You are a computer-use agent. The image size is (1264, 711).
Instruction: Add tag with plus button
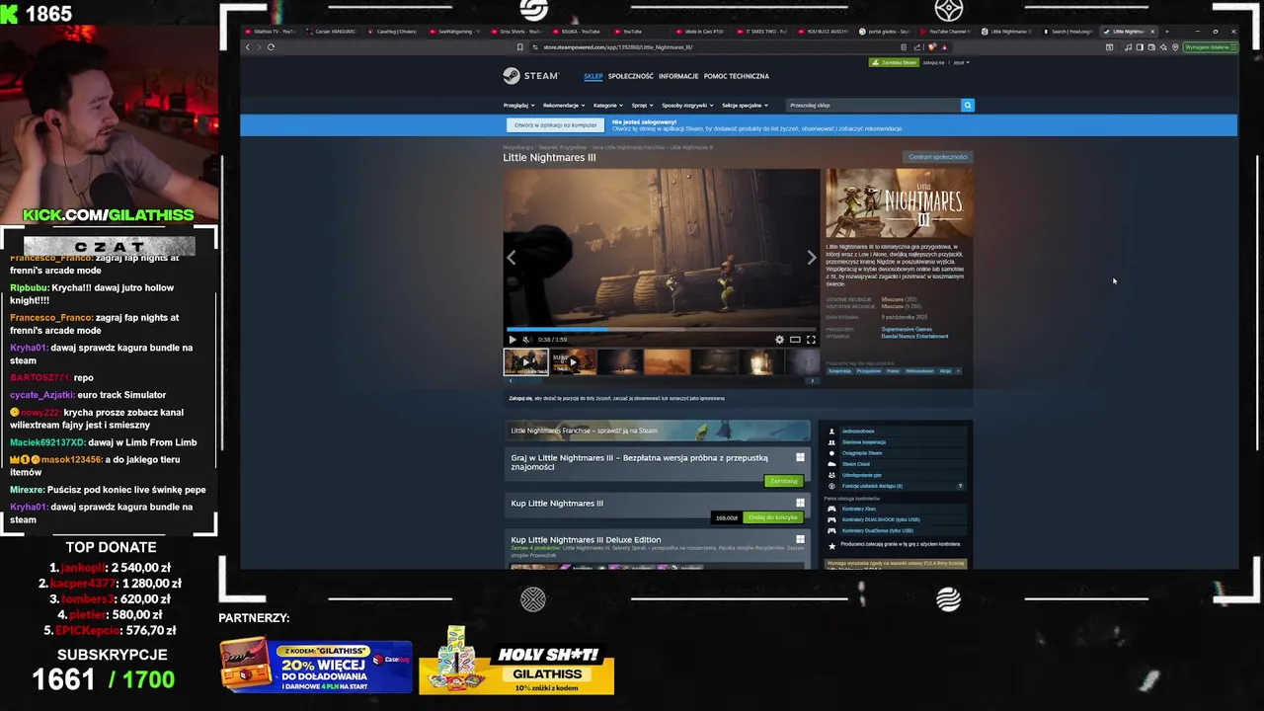tap(958, 371)
